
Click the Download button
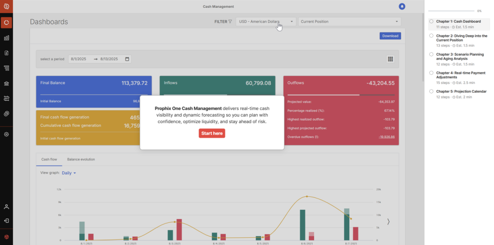click(390, 36)
